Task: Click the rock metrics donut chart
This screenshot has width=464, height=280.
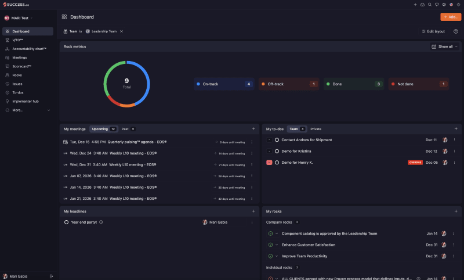Action: [x=126, y=84]
